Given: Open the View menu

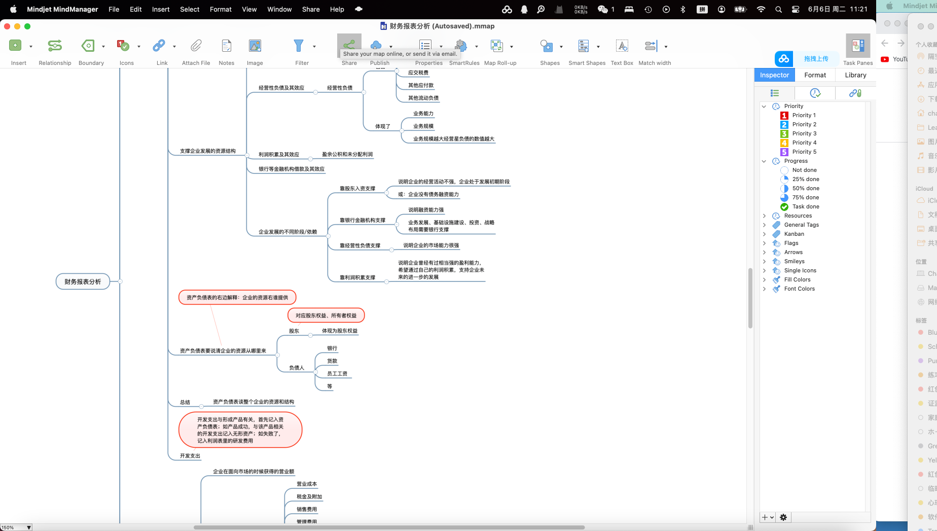Looking at the screenshot, I should tap(249, 9).
